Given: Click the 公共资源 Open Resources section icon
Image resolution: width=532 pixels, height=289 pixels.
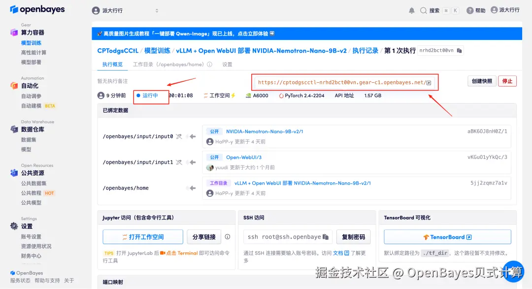Looking at the screenshot, I should pos(14,173).
